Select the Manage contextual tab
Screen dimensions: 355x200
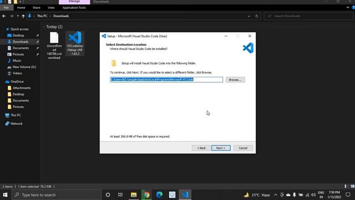tap(74, 2)
